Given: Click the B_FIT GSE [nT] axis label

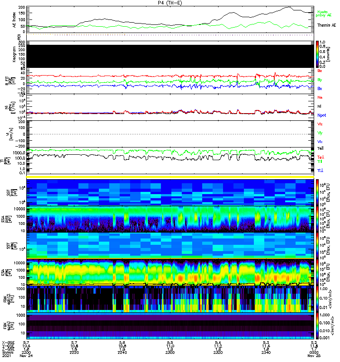Looking at the screenshot, I should 10,81.
